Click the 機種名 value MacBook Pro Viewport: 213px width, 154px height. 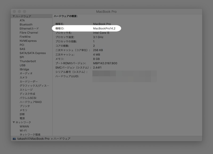tap(102, 24)
